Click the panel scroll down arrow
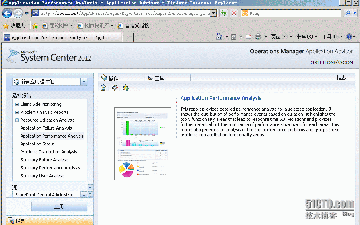This screenshot has height=225, width=360. [90, 194]
